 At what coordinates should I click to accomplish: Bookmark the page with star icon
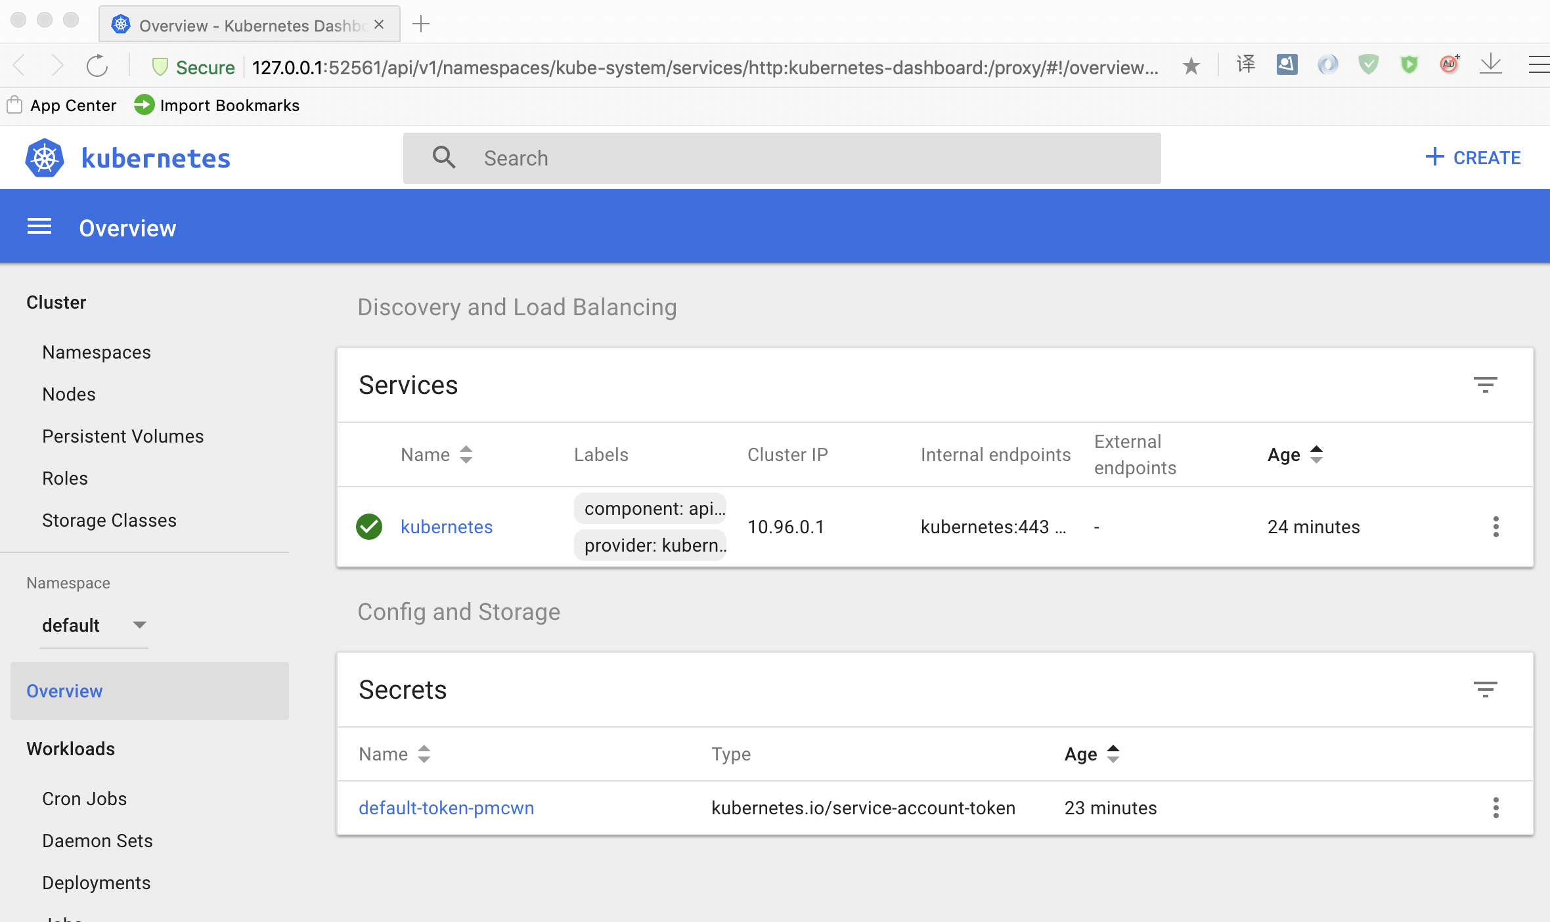click(x=1191, y=66)
